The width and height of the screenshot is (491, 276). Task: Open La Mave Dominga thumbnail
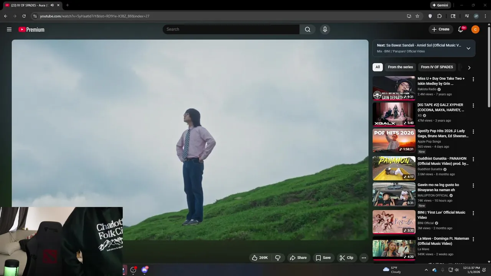[x=394, y=248]
